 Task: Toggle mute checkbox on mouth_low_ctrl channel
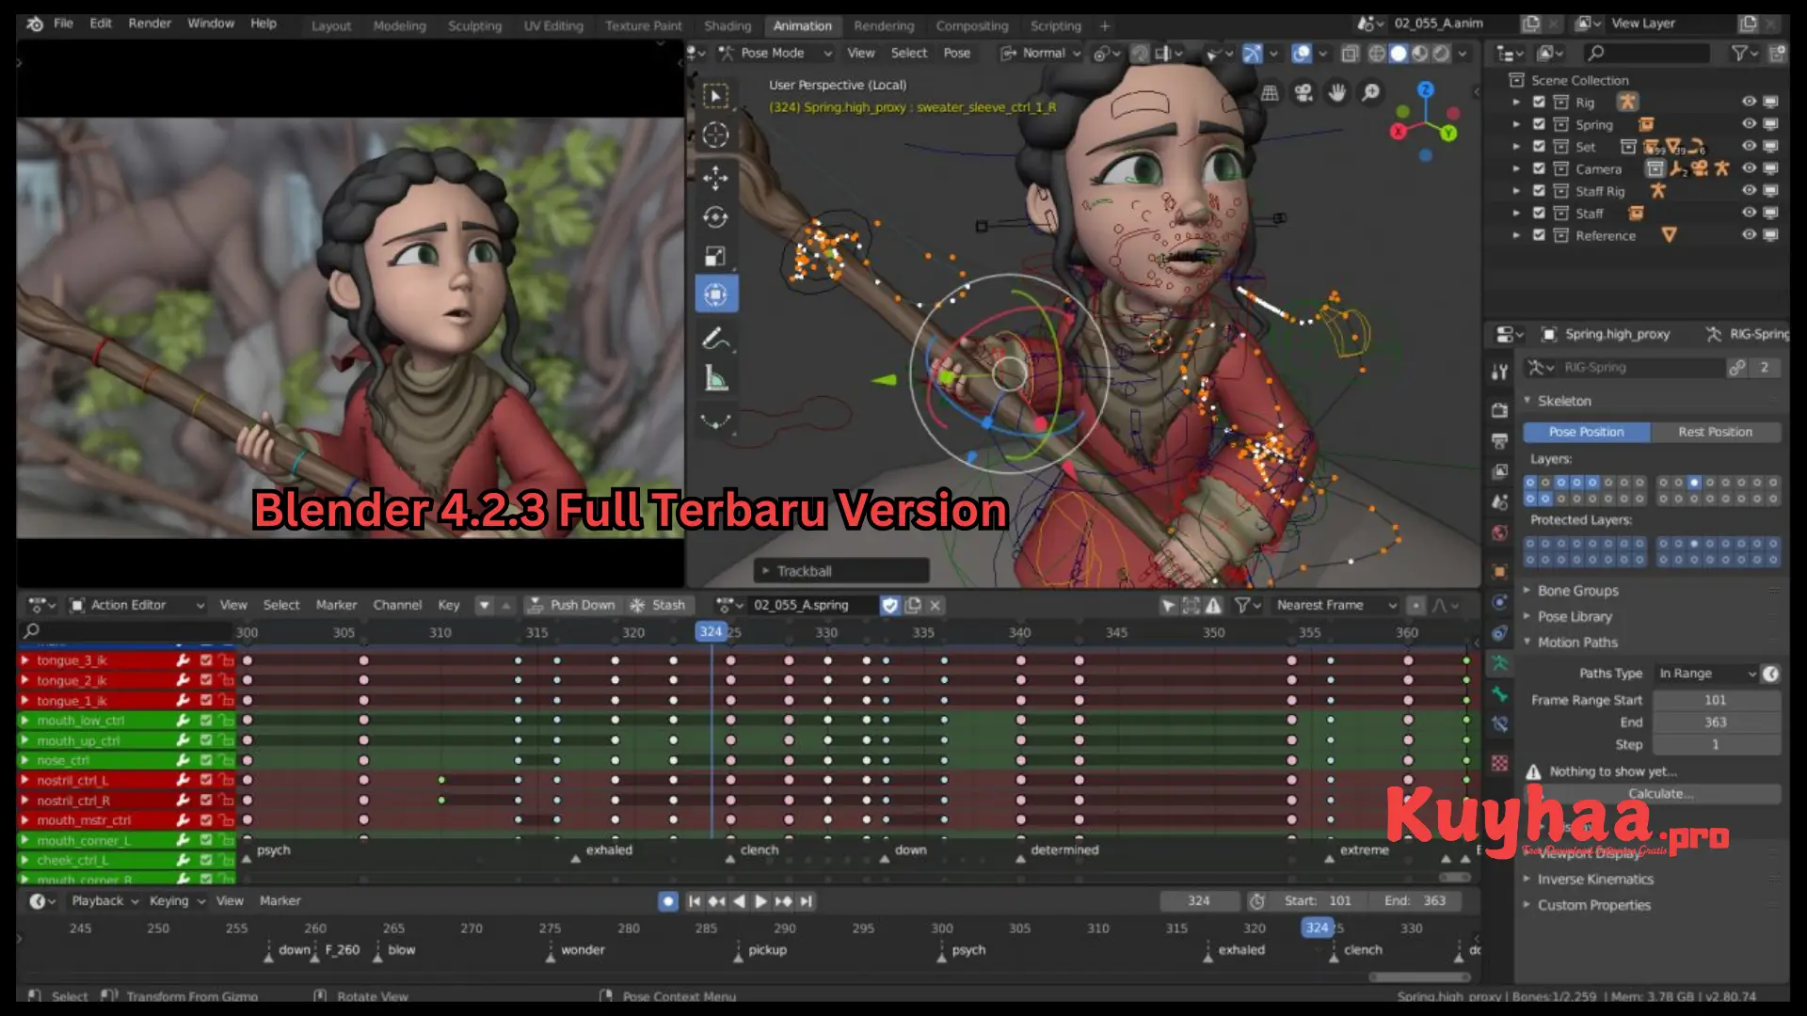[x=206, y=720]
